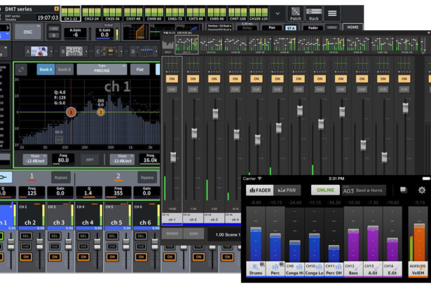Click ch 1 fader in tablet mixer
The image size is (431, 287).
(x=173, y=157)
